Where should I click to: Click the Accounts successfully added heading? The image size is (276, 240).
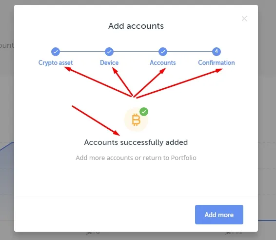pyautogui.click(x=136, y=142)
